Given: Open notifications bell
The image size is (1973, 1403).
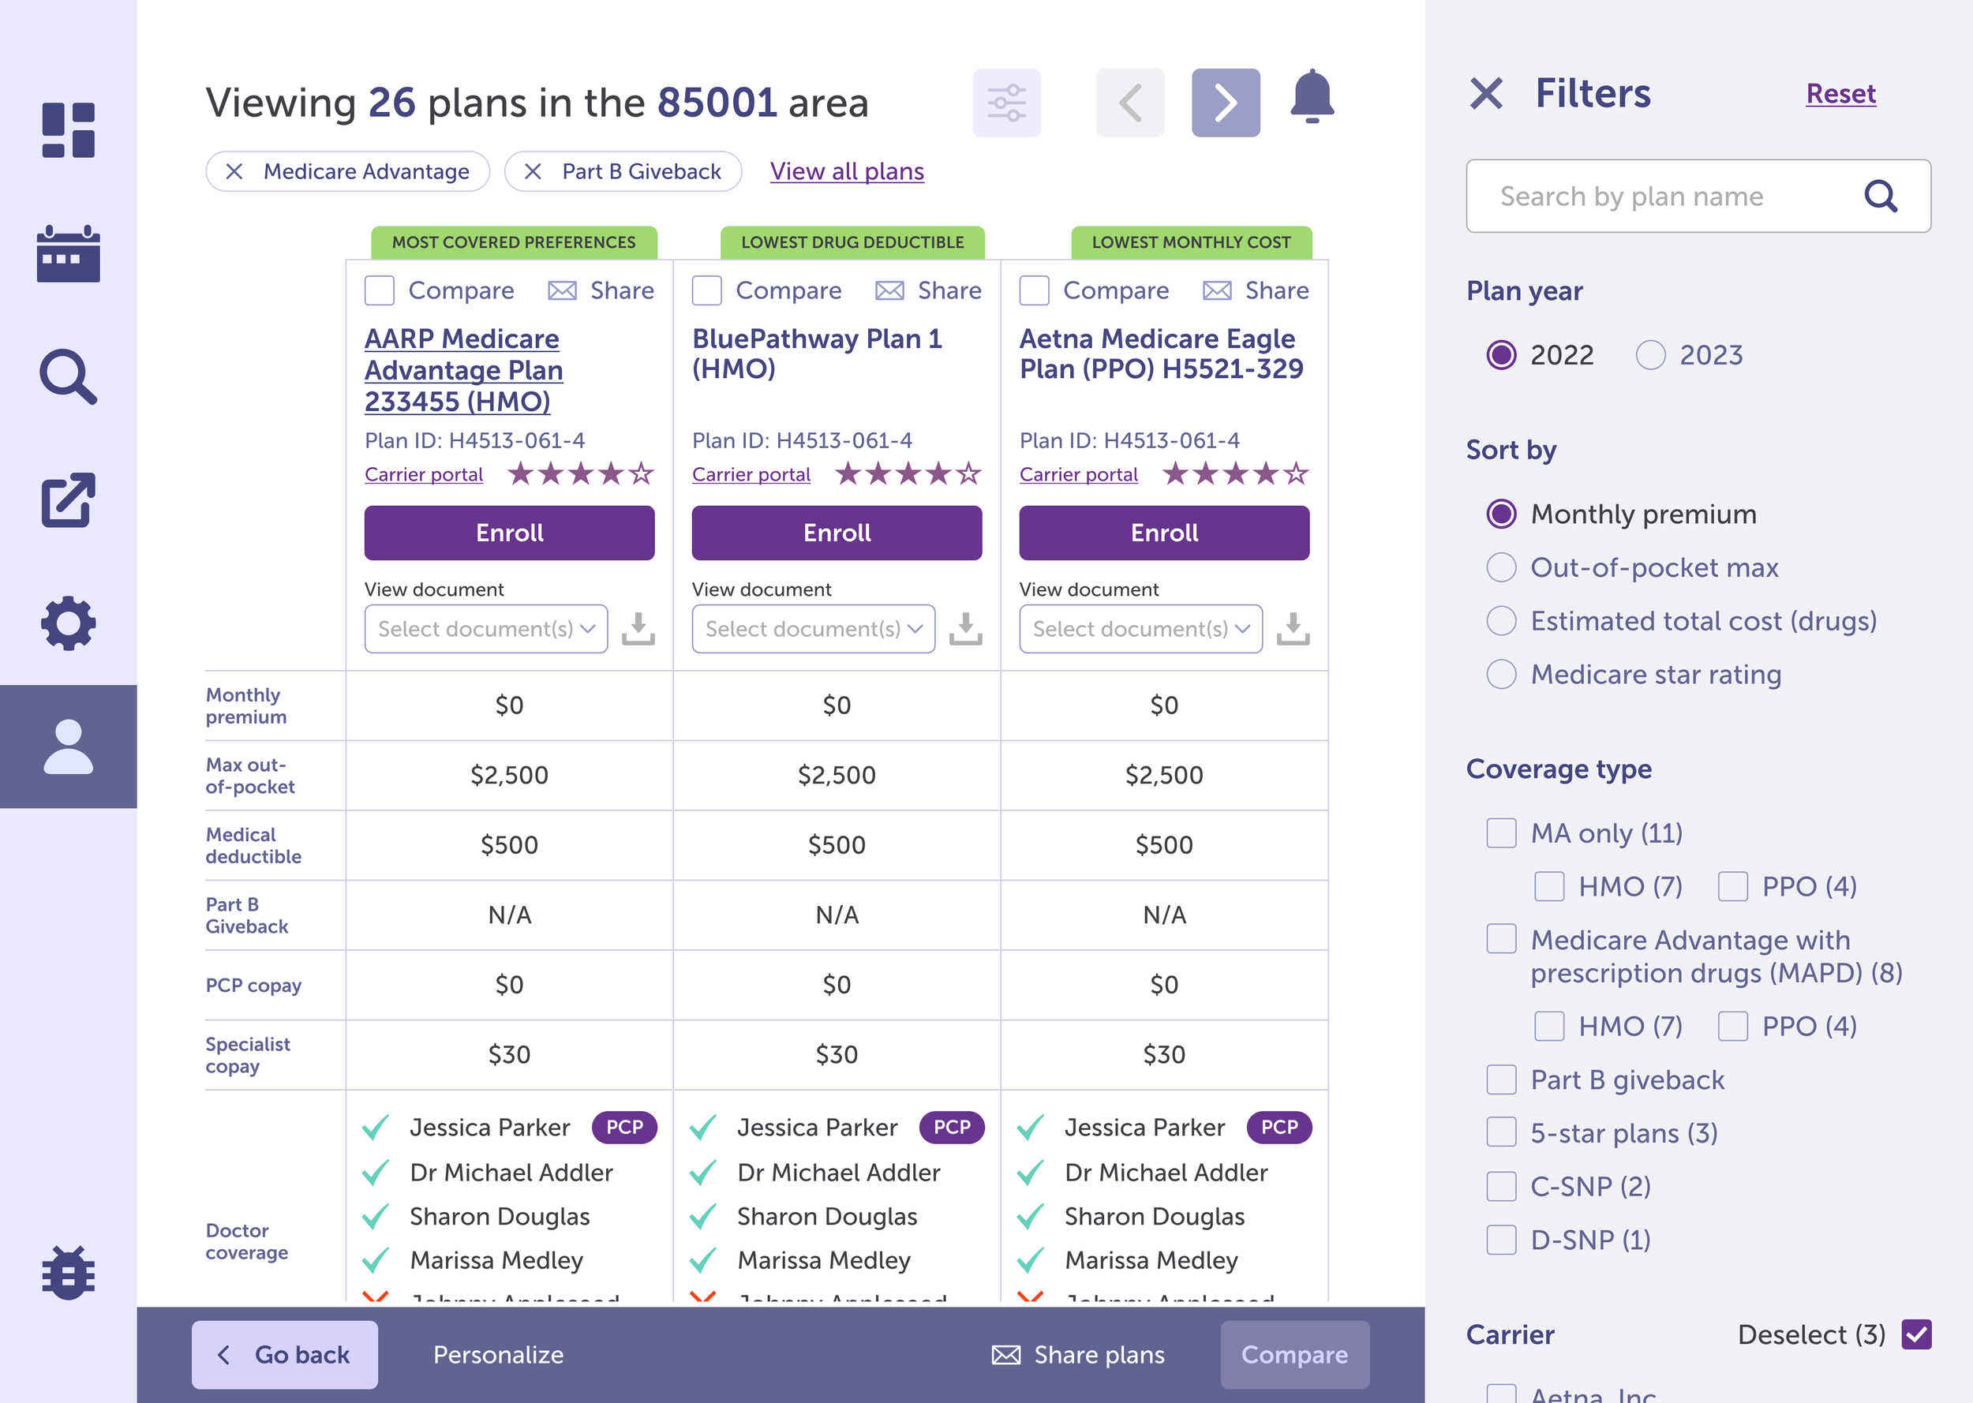Looking at the screenshot, I should 1312,97.
